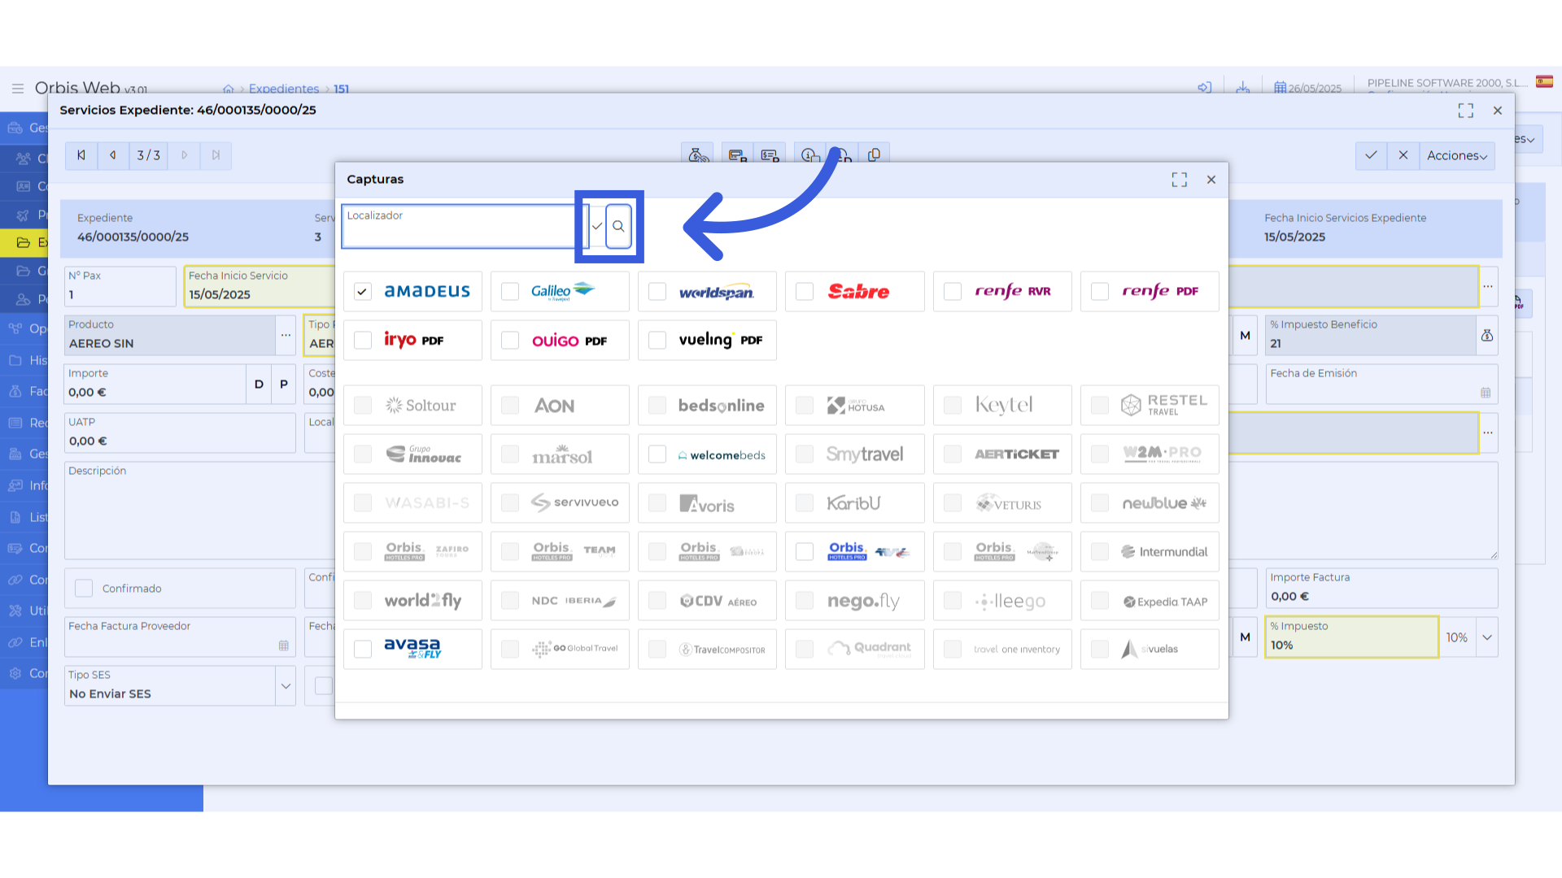
Task: Check the Ouigo PDF checkbox
Action: (510, 340)
